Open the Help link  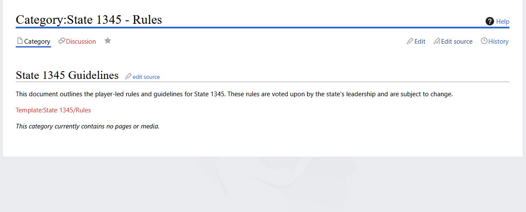click(503, 22)
